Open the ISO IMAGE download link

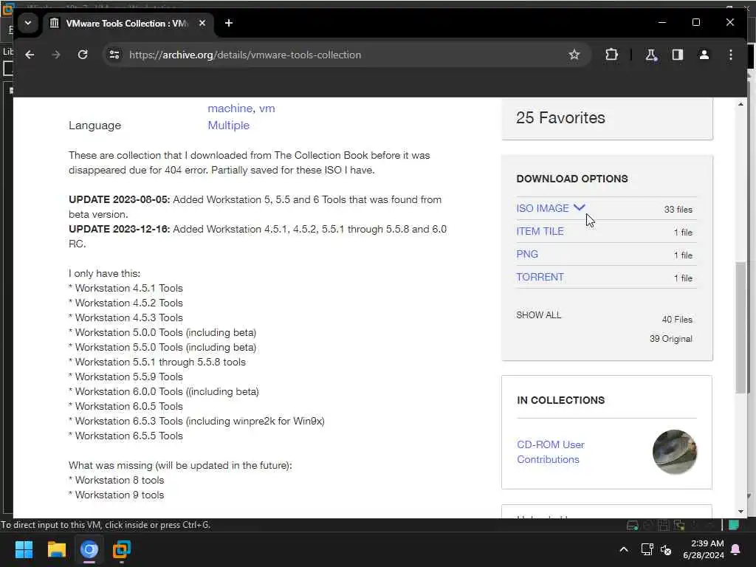click(x=543, y=208)
